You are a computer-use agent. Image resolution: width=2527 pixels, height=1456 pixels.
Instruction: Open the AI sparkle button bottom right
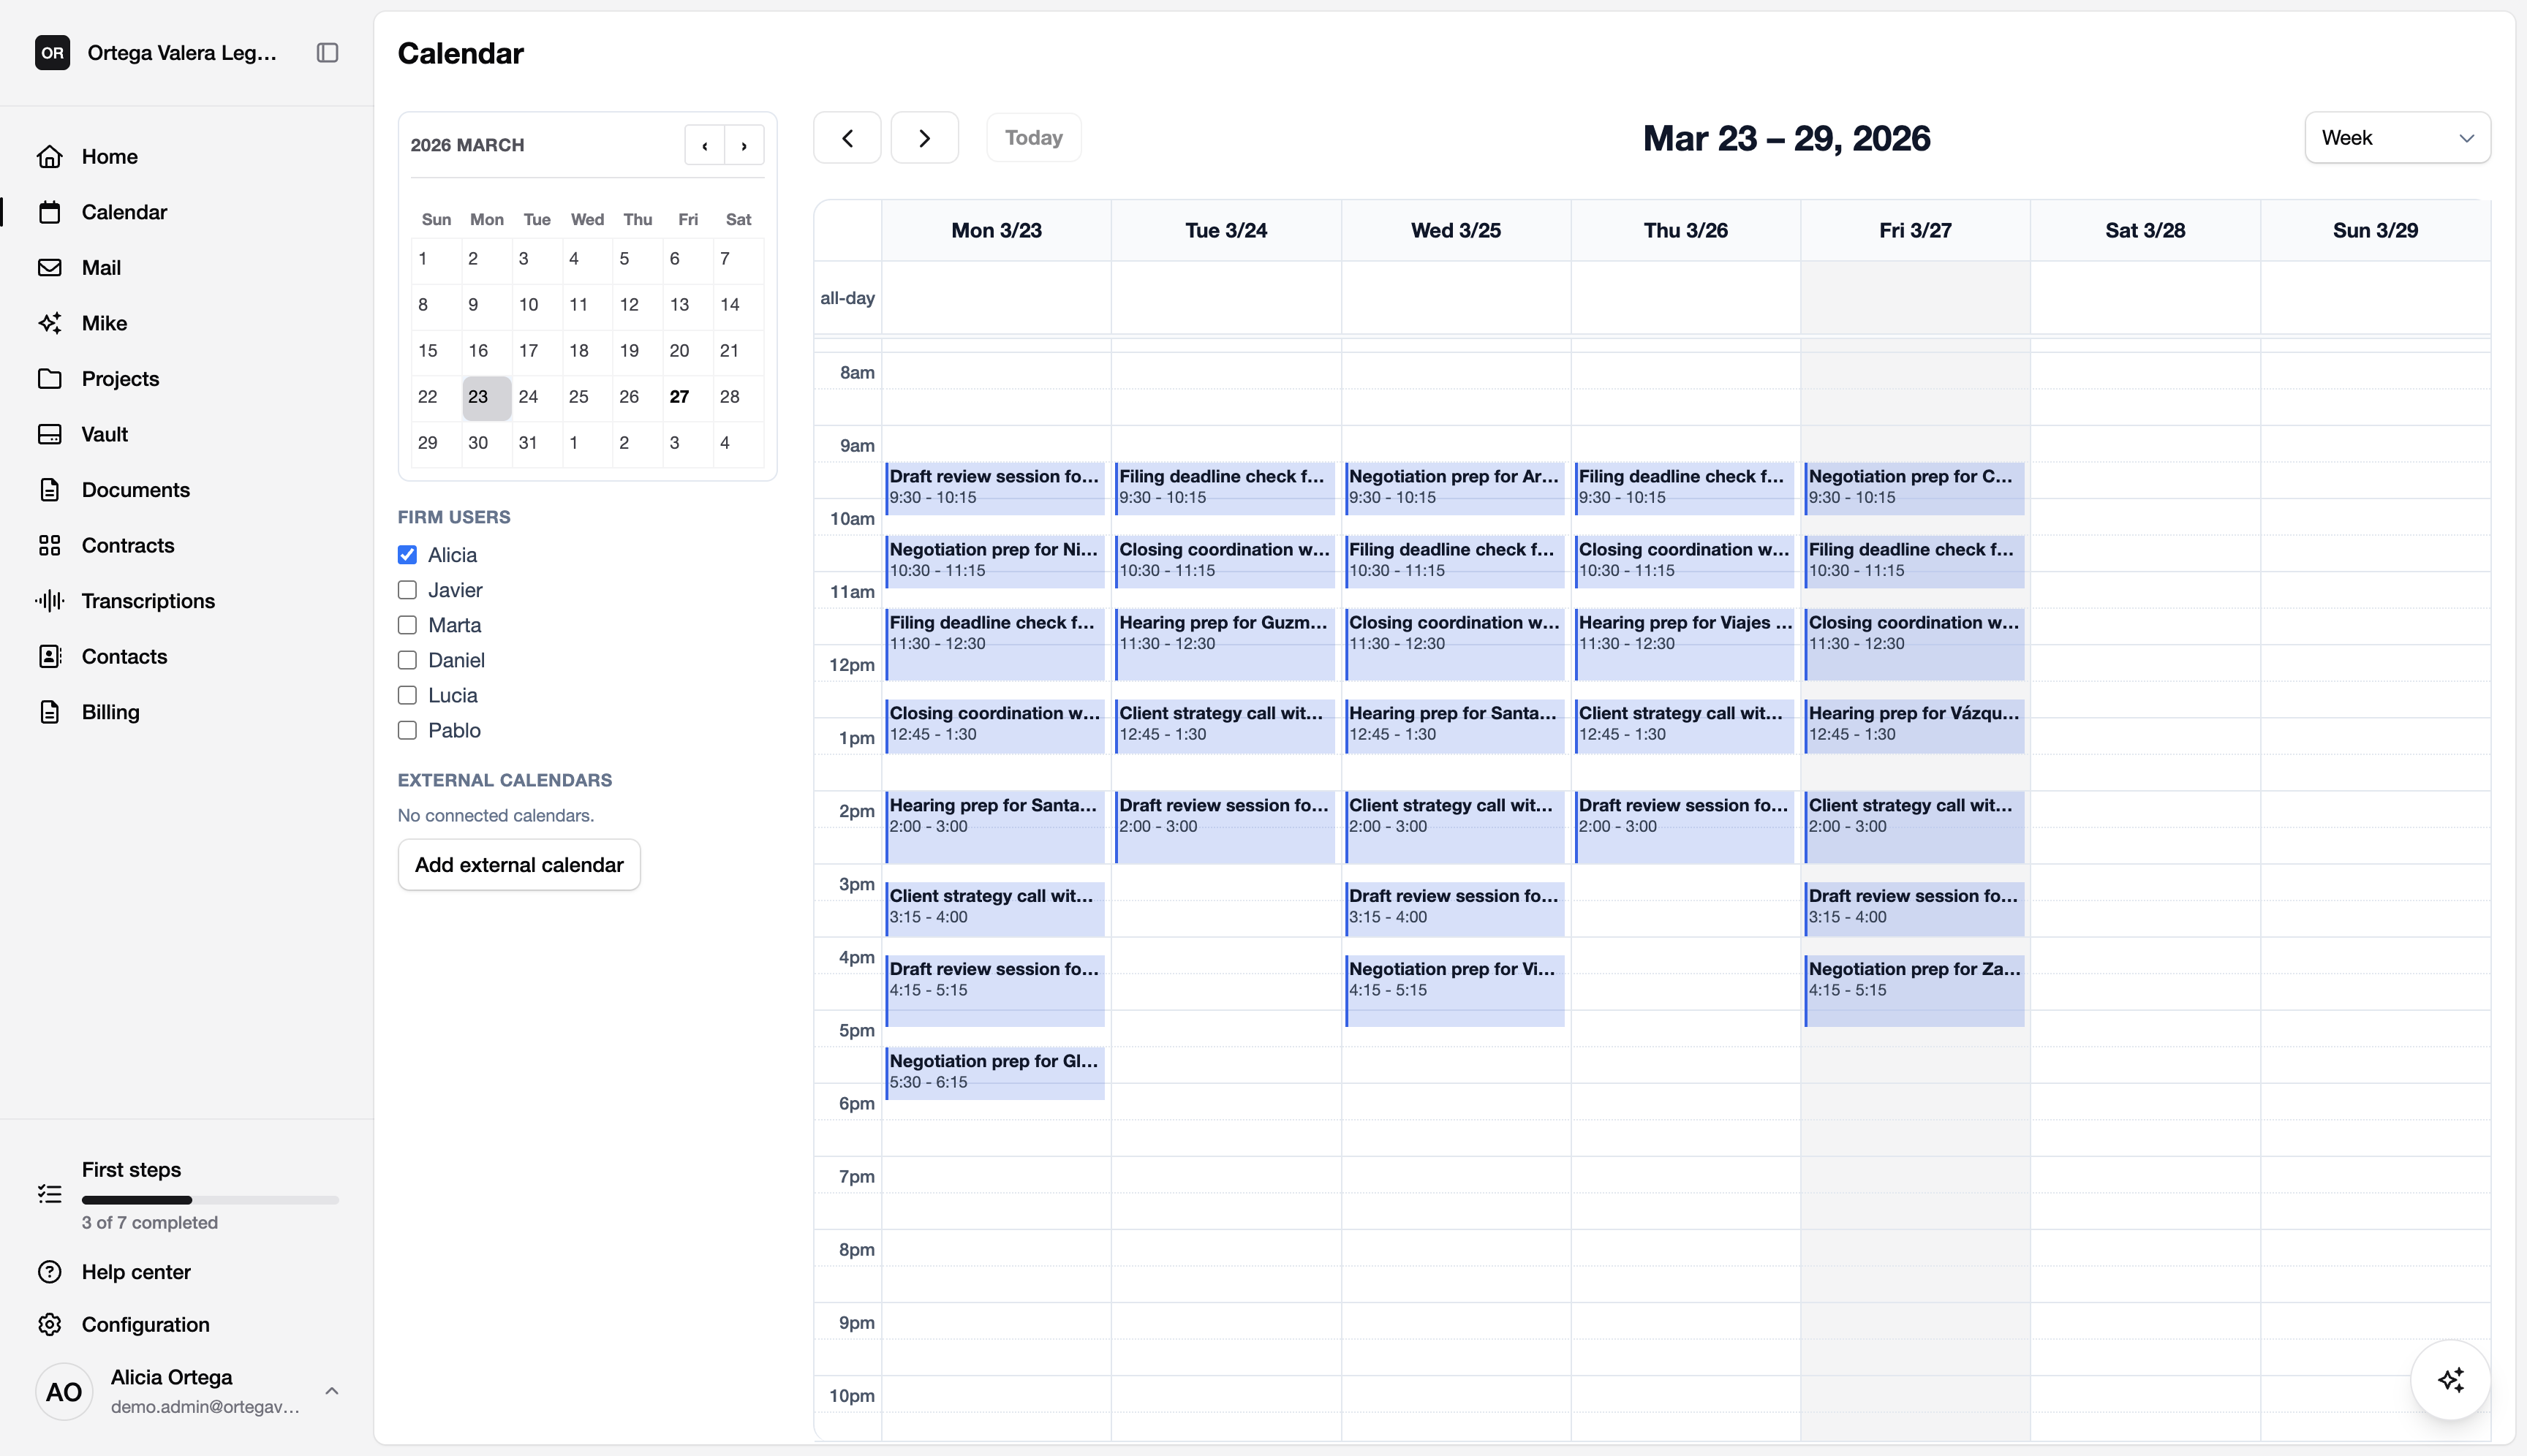coord(2450,1379)
